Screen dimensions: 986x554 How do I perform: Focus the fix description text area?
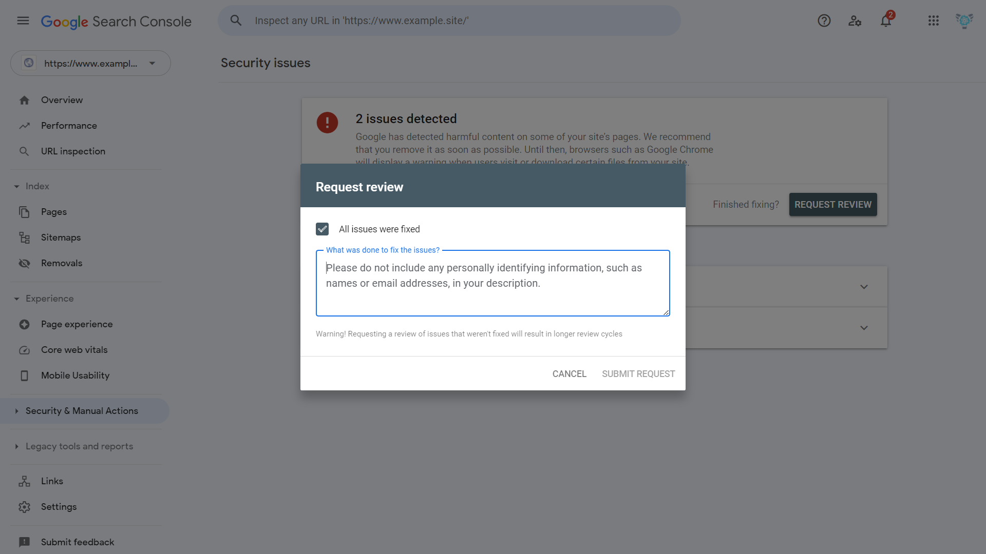pyautogui.click(x=492, y=283)
